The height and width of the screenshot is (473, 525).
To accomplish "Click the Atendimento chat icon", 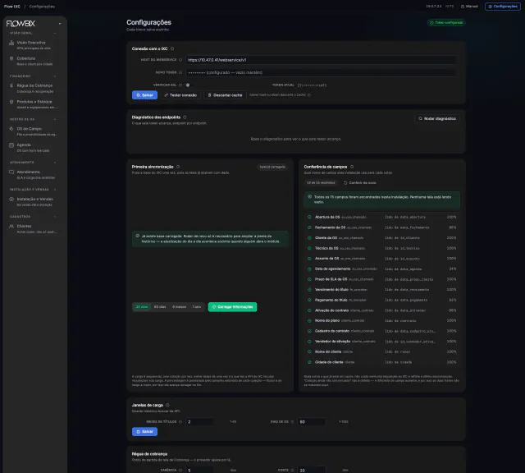I will tap(11, 172).
